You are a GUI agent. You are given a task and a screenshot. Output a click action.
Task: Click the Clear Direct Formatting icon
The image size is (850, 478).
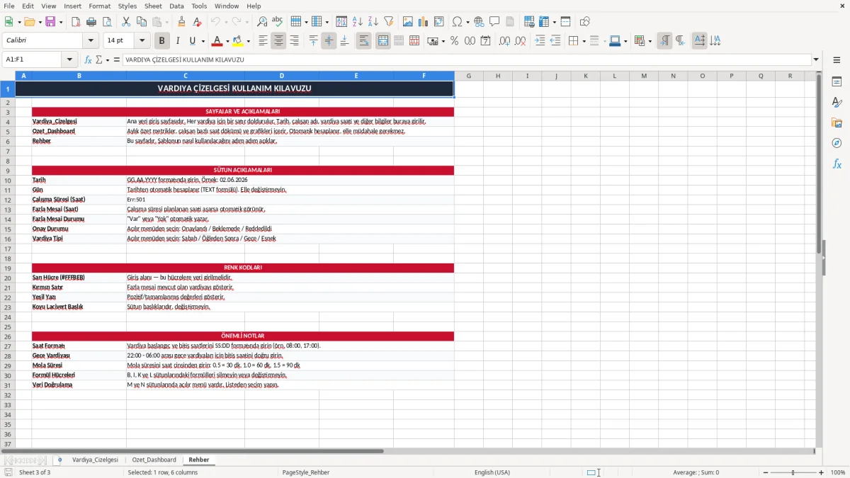click(x=198, y=22)
